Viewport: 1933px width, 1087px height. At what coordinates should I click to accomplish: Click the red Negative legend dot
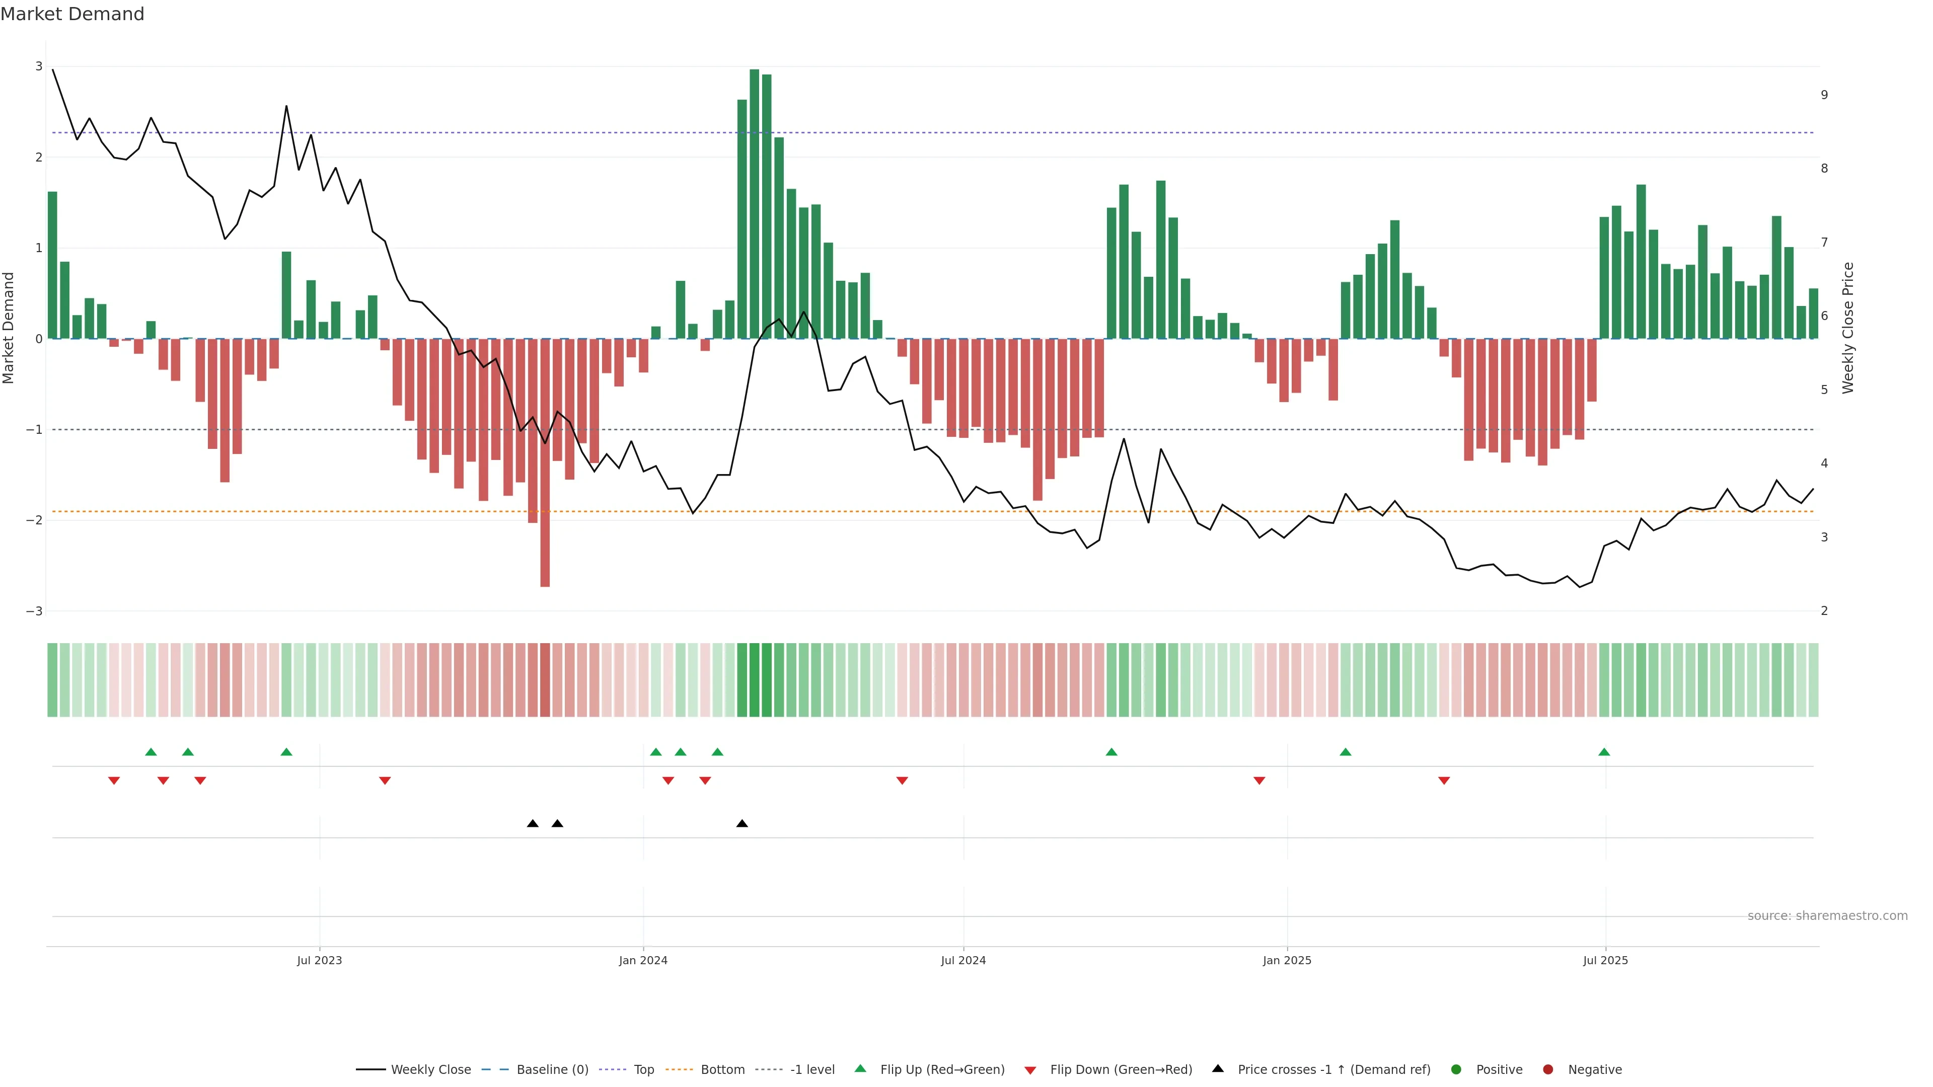click(1548, 1069)
